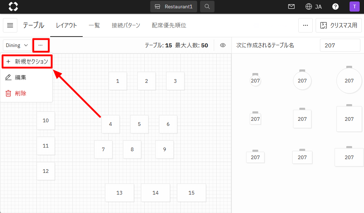Viewport: 364px width, 213px height.
Task: Select 新規セクション menu item
Action: (x=27, y=61)
